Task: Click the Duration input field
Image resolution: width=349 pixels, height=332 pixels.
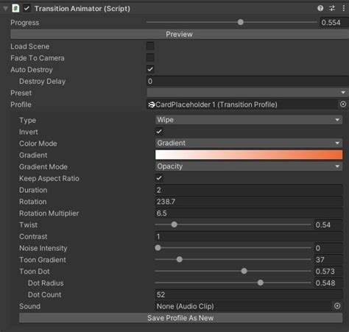Action: coord(249,190)
